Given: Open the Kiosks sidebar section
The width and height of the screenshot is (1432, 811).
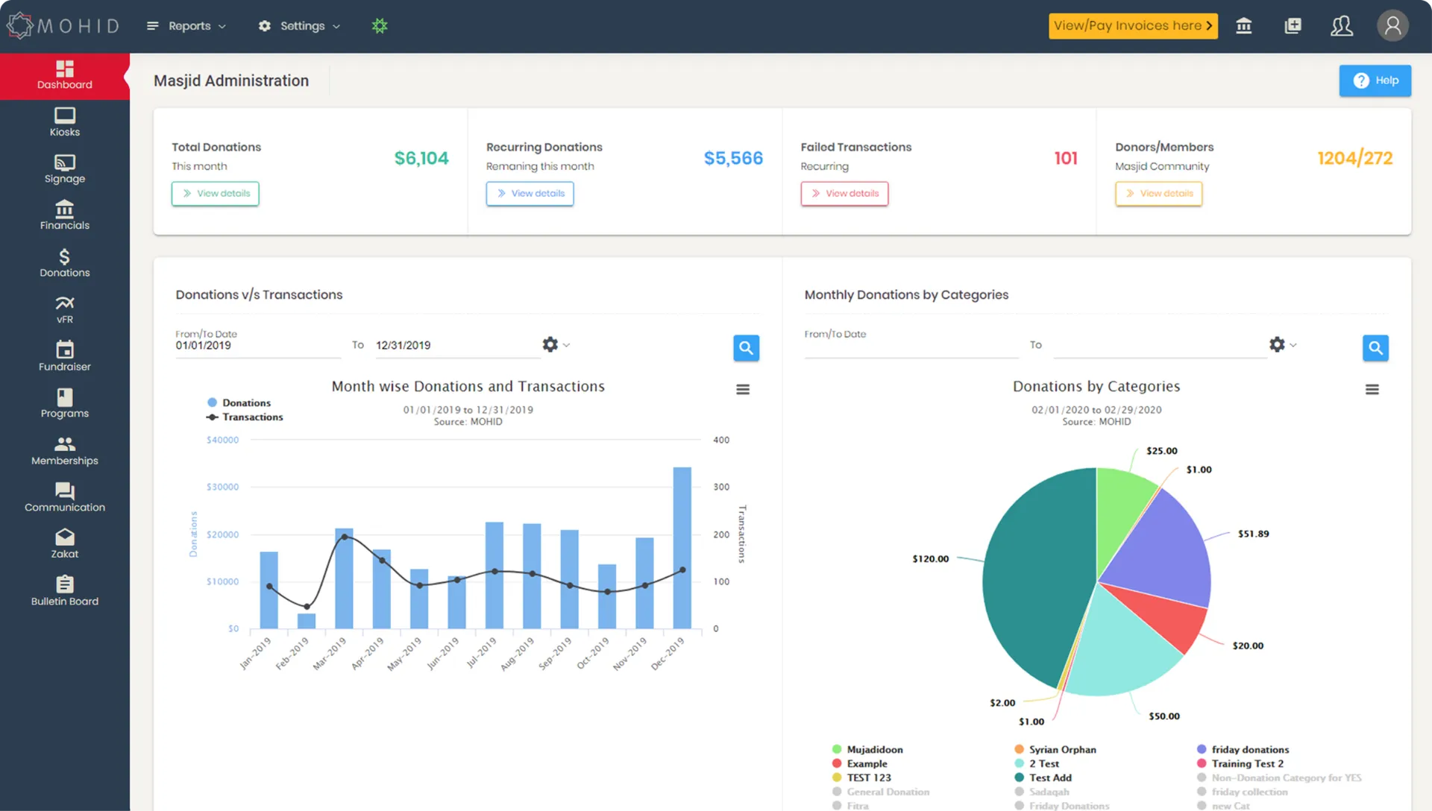Looking at the screenshot, I should pyautogui.click(x=65, y=122).
